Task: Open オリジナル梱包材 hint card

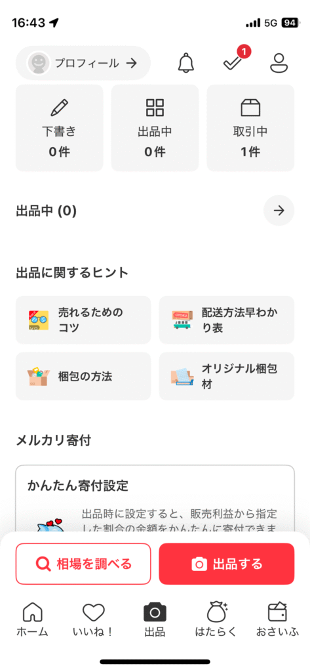Action: coord(227,376)
